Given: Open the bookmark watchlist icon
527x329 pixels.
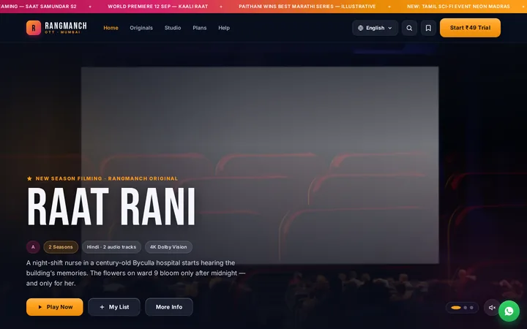Looking at the screenshot, I should click(x=428, y=28).
